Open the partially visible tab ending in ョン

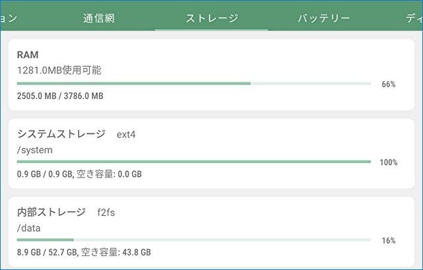pos(8,18)
